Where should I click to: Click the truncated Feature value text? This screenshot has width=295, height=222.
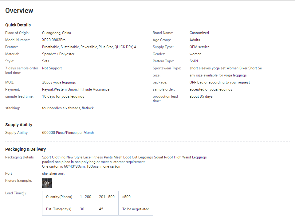tap(90, 47)
